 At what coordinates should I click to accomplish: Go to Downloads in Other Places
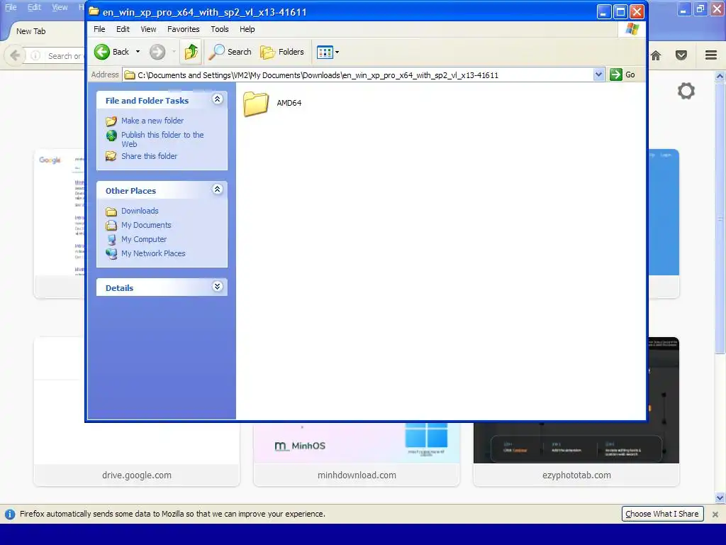pyautogui.click(x=140, y=211)
